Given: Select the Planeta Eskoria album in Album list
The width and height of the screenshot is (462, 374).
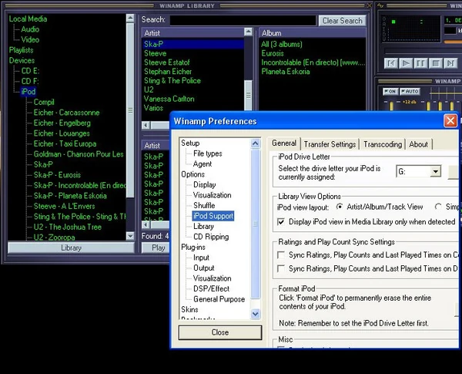Looking at the screenshot, I should click(x=286, y=72).
